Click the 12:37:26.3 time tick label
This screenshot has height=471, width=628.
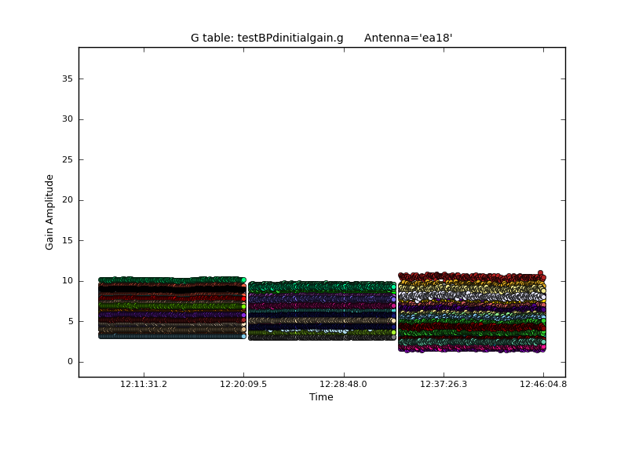pos(444,385)
